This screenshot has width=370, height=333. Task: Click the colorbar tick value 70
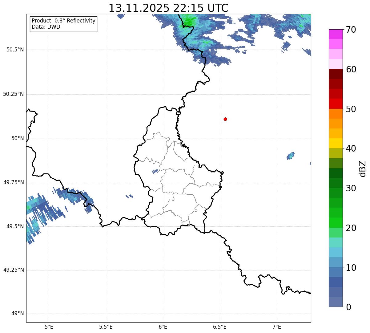(x=351, y=30)
